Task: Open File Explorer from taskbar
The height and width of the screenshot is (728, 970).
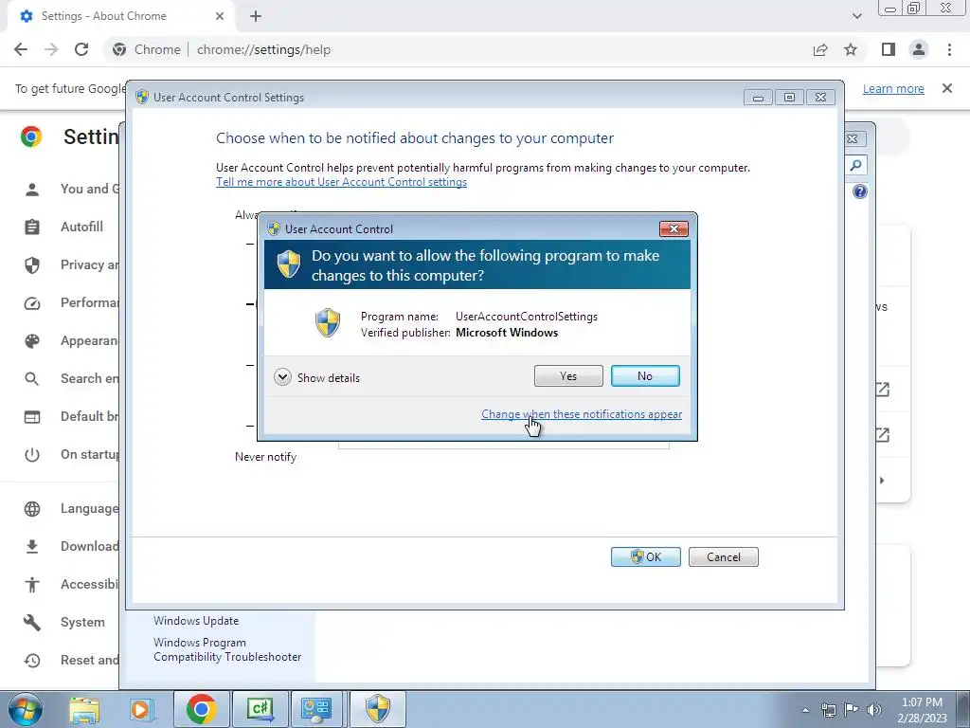Action: point(84,709)
